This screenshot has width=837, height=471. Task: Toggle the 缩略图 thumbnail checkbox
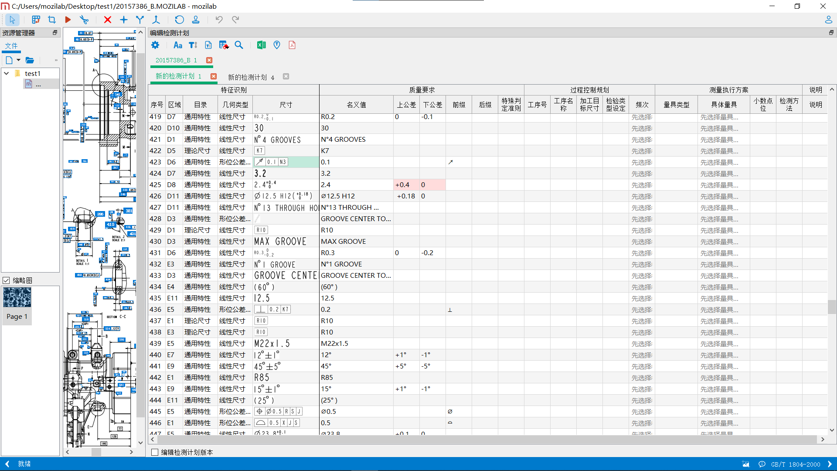[x=6, y=280]
